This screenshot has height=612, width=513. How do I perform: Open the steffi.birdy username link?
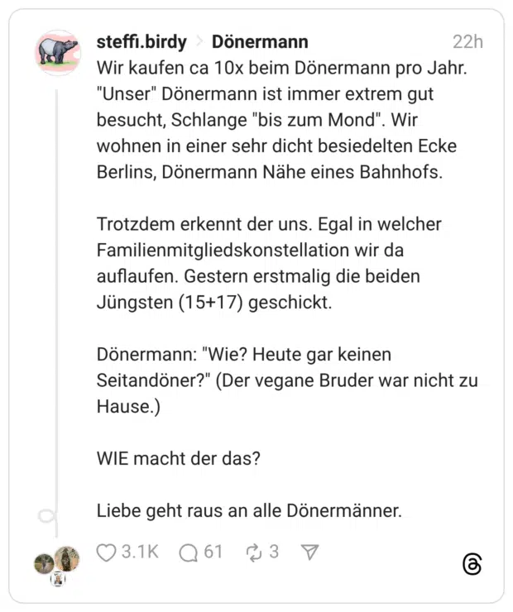click(x=141, y=41)
